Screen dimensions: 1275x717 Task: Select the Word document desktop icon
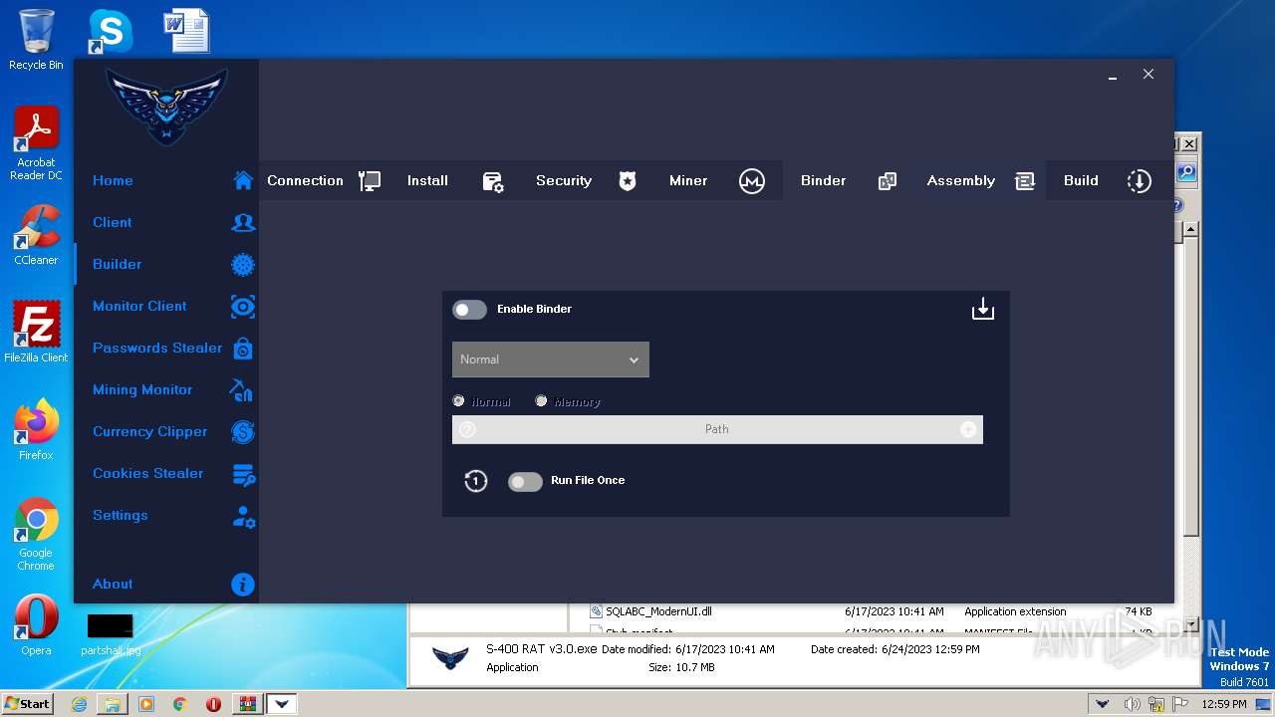(187, 31)
